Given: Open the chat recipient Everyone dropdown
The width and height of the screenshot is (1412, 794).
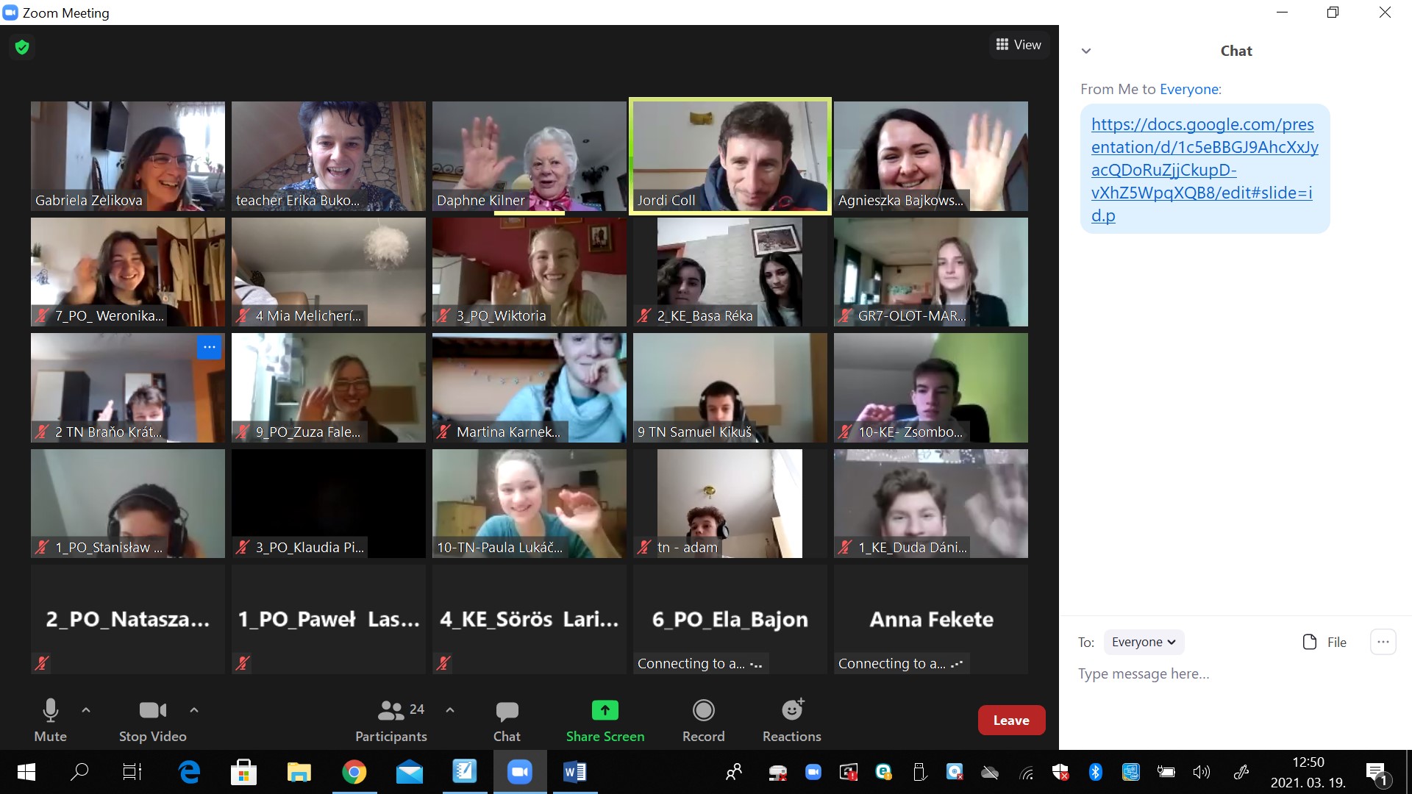Looking at the screenshot, I should (1144, 642).
